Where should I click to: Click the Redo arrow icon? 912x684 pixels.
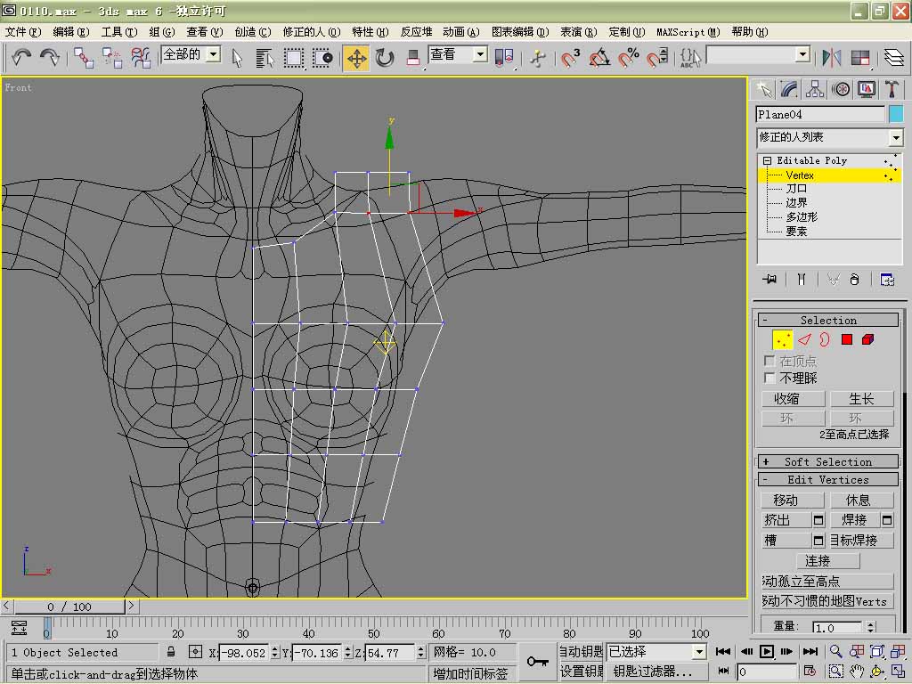click(50, 58)
